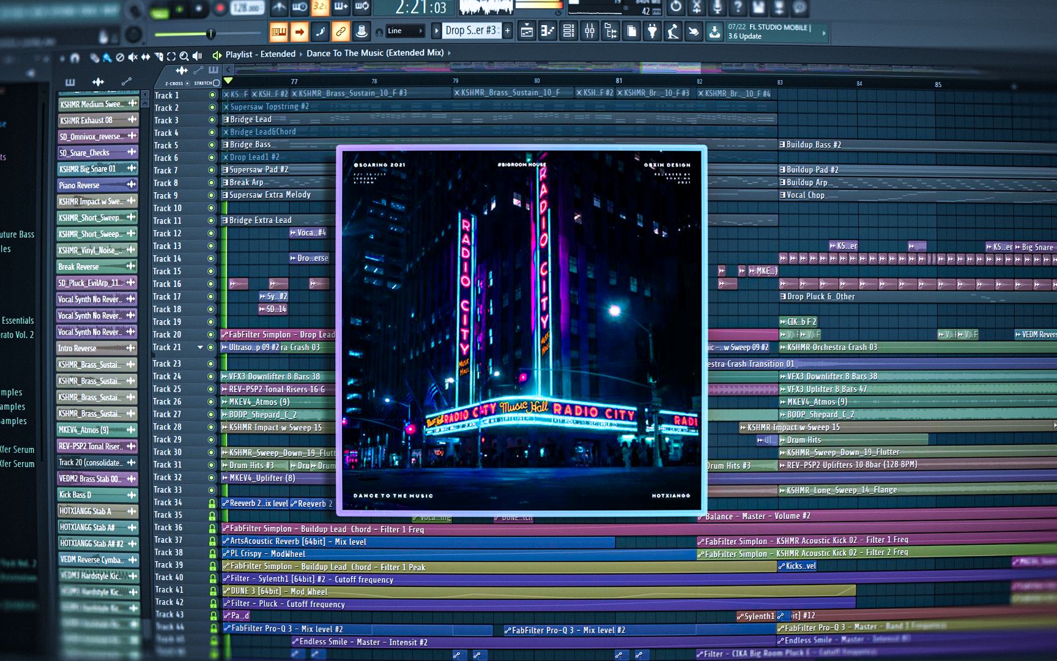Screen dimensions: 1057x661
Task: Add new pattern with plus button
Action: [x=507, y=31]
